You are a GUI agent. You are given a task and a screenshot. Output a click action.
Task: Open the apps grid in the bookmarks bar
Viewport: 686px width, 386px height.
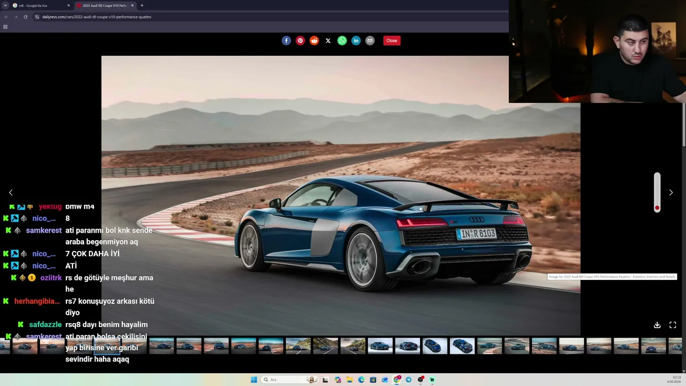pyautogui.click(x=5, y=27)
